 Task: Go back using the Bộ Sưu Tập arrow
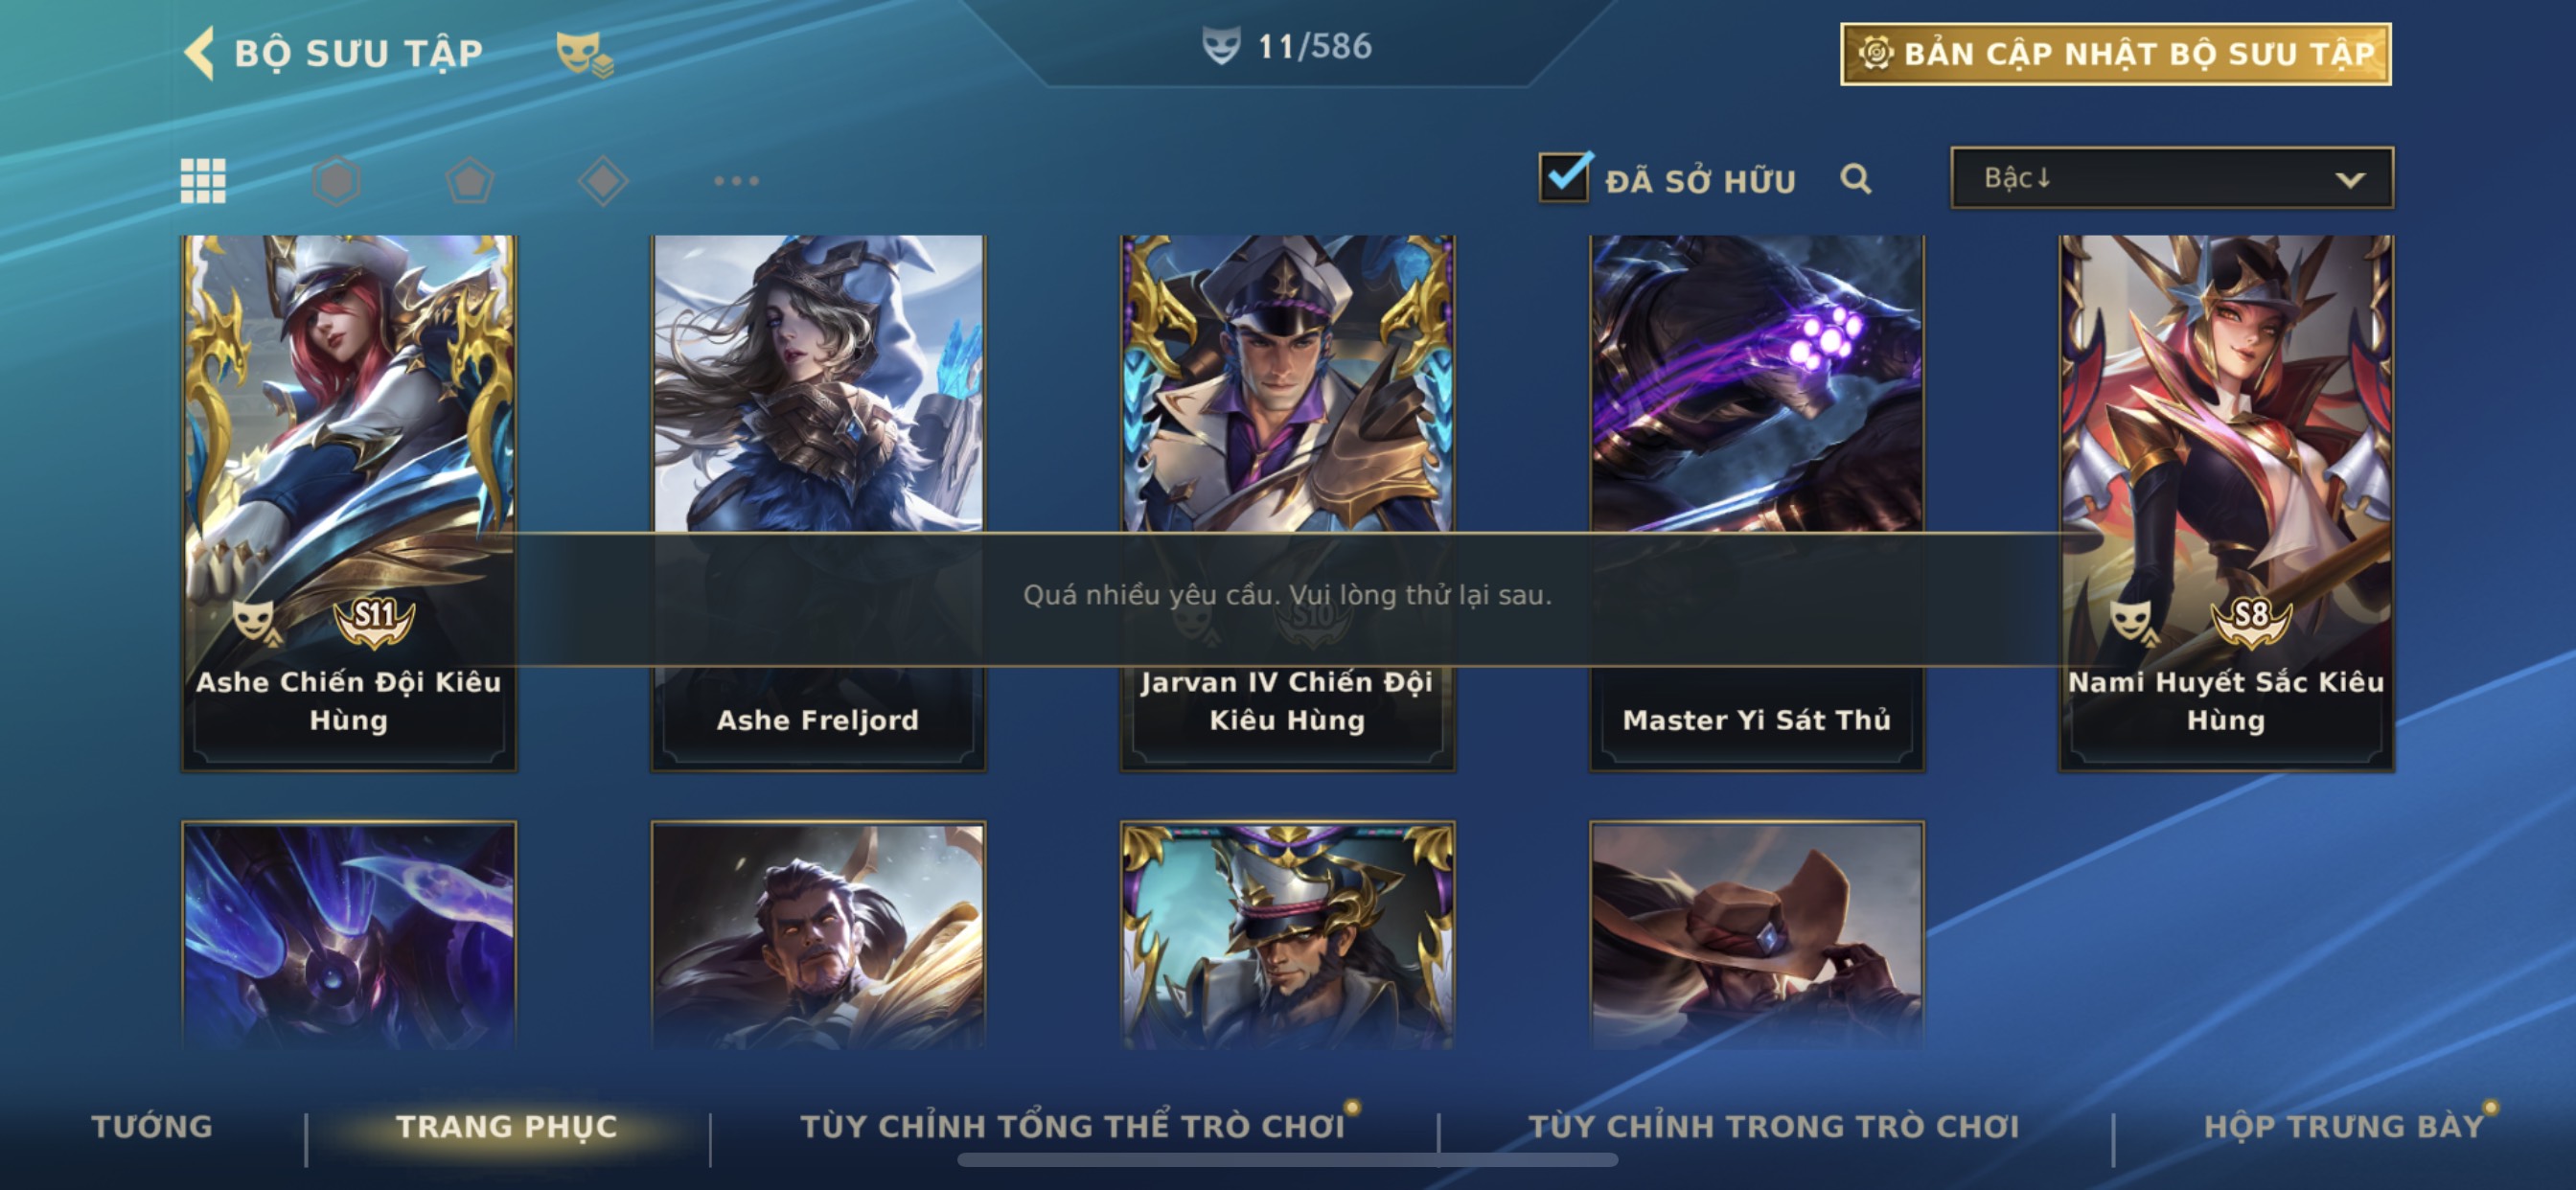199,52
